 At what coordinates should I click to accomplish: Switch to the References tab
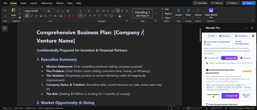click(47, 3)
